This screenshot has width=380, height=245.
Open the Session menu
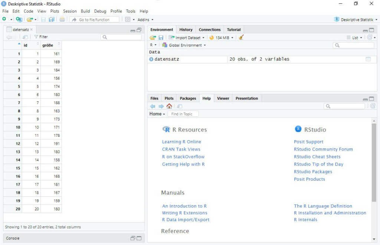coord(70,11)
